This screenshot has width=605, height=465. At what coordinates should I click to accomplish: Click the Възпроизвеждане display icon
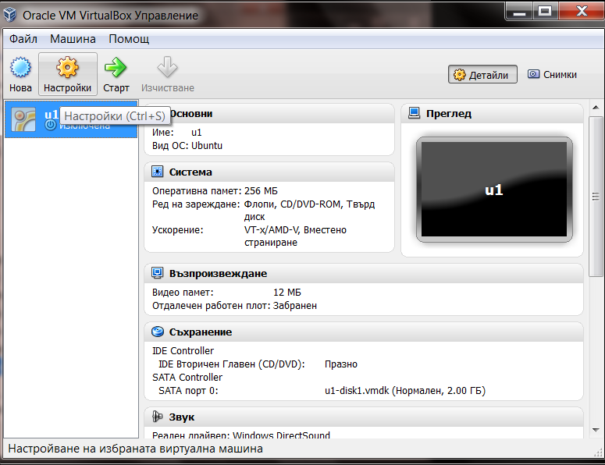[x=158, y=274]
